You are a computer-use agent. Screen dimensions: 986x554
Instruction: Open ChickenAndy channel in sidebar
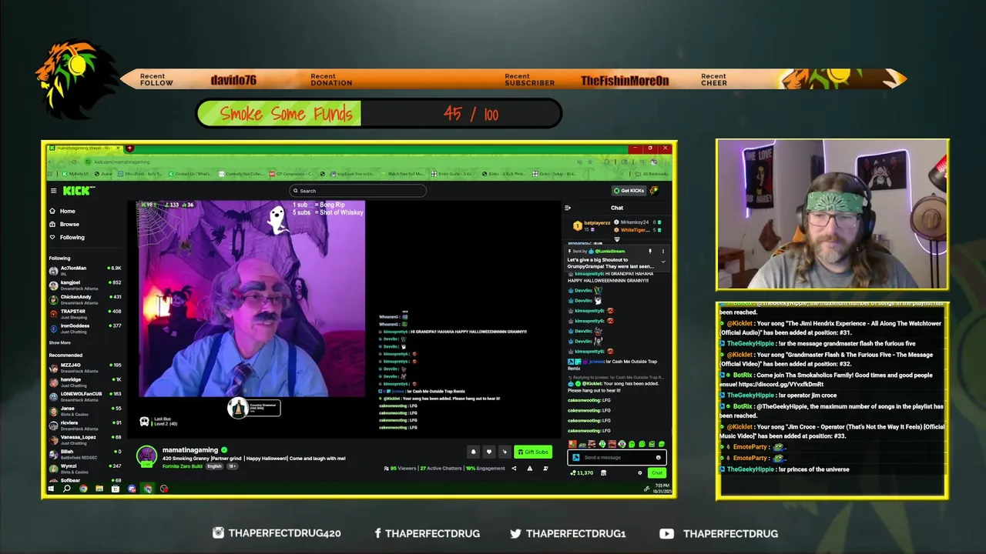[85, 299]
